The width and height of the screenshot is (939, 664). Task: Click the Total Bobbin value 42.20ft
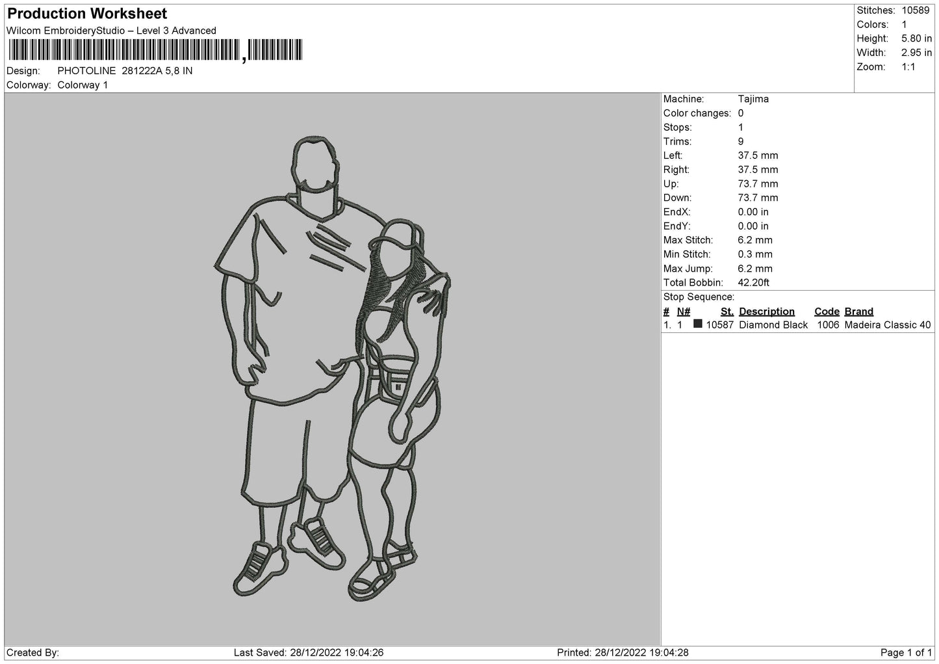(754, 283)
